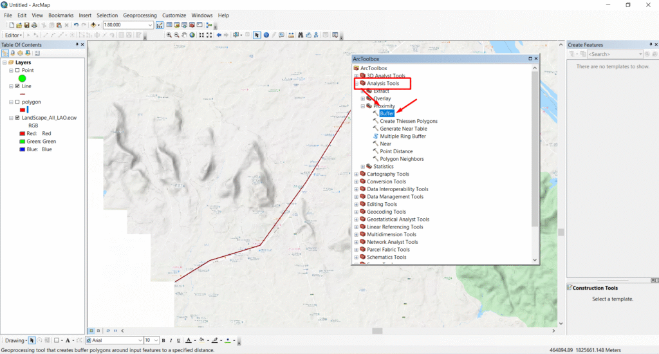Viewport: 659px width, 354px height.
Task: Open the map scale dropdown
Action: (150, 25)
